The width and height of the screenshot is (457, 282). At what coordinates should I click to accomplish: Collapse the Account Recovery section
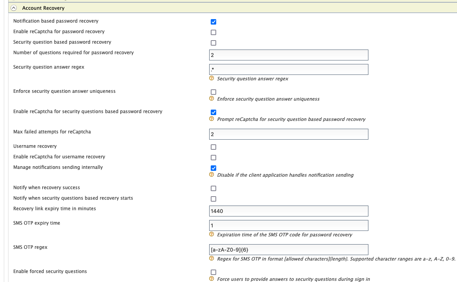(x=13, y=7)
